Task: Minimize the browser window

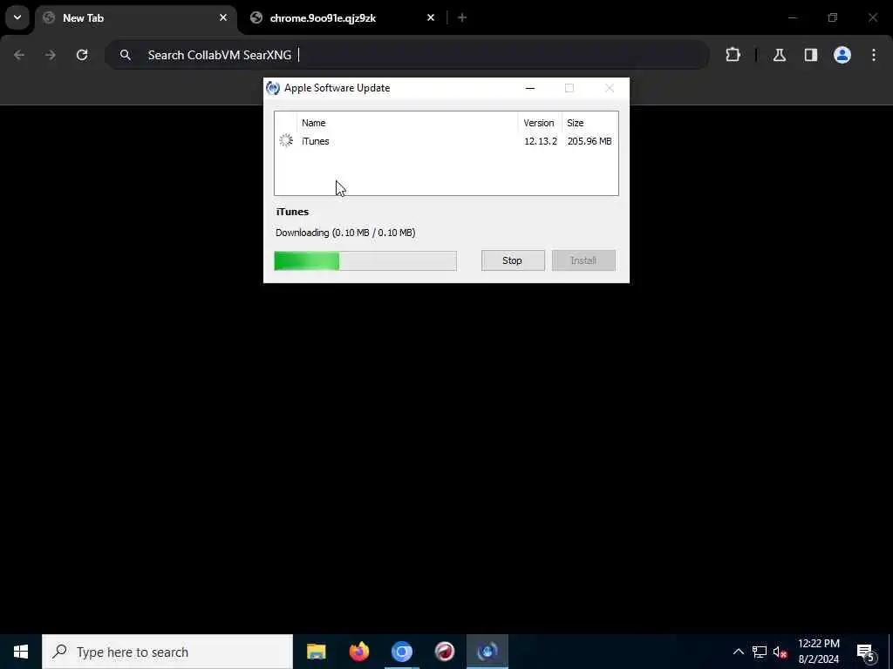Action: click(792, 17)
